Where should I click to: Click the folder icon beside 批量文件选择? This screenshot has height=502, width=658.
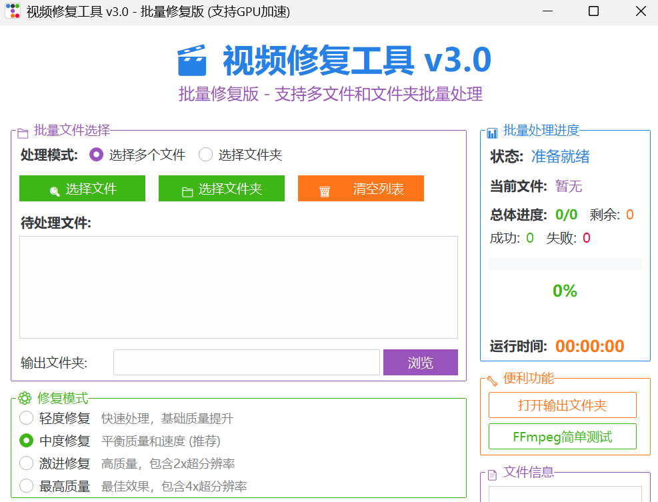pyautogui.click(x=23, y=132)
